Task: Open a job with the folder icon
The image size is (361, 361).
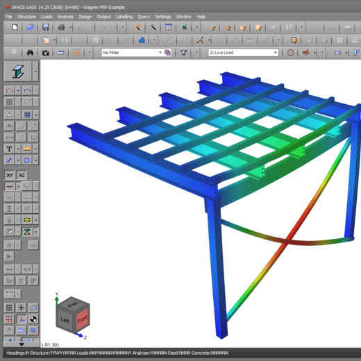Action: 31,27
